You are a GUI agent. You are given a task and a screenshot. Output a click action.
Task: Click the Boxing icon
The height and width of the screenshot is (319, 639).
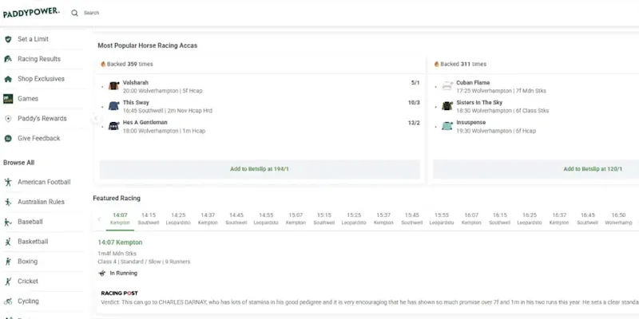(x=8, y=262)
